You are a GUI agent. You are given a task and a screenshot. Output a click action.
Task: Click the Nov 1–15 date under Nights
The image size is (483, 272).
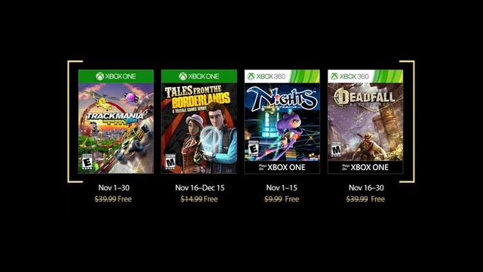pyautogui.click(x=281, y=187)
